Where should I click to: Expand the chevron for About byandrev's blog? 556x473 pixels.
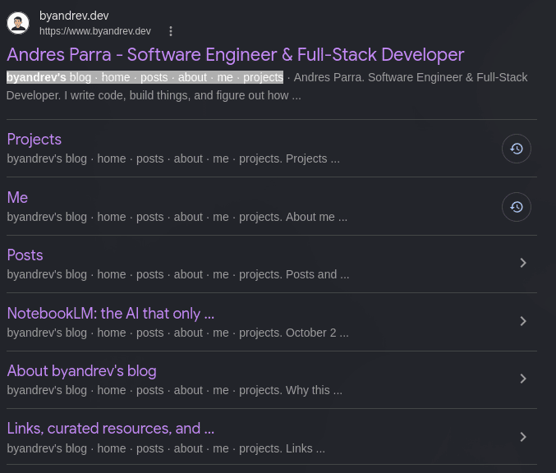pos(523,379)
